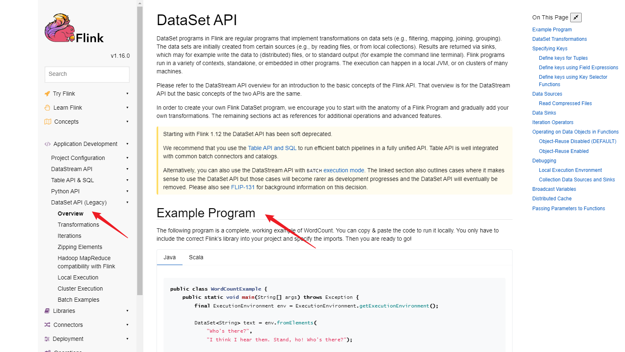Jump to Iteration Operators section
The height and width of the screenshot is (352, 625).
pos(552,122)
